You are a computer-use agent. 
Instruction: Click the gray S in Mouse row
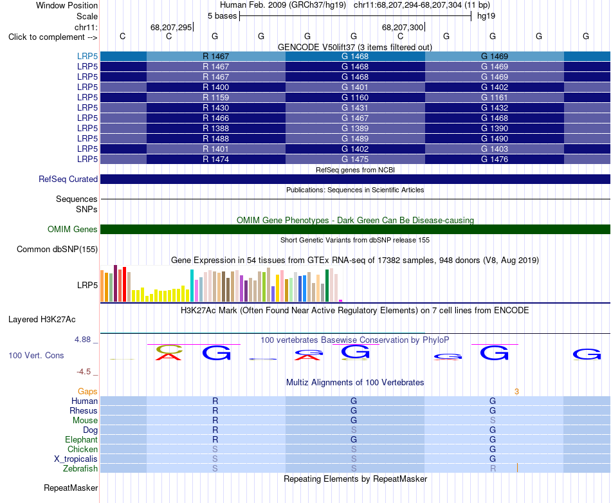pyautogui.click(x=493, y=421)
